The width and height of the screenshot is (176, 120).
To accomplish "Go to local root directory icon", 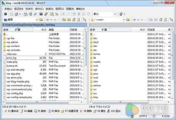I will 69,20.
